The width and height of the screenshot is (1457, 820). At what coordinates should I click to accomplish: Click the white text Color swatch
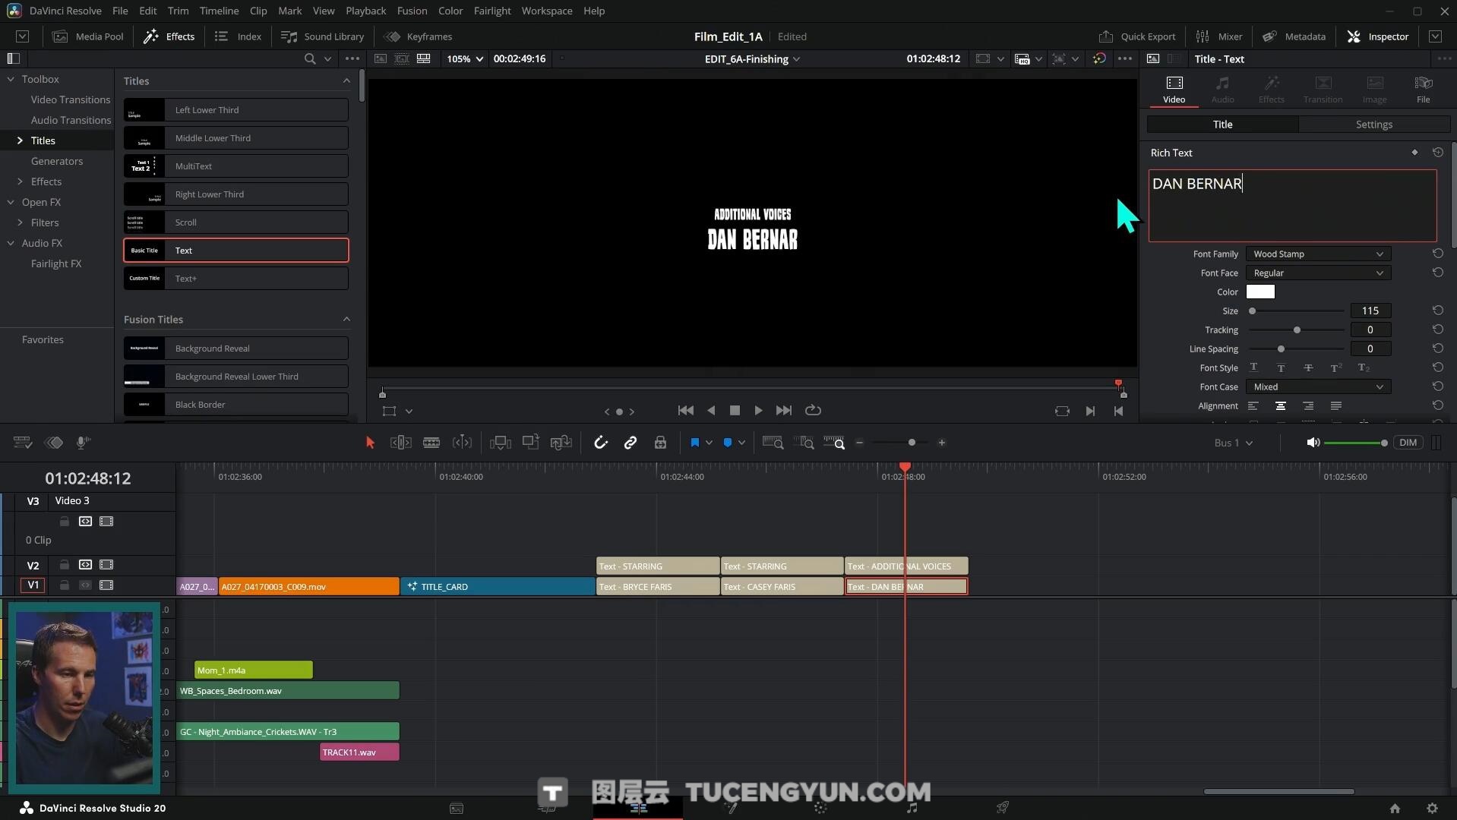click(1260, 292)
